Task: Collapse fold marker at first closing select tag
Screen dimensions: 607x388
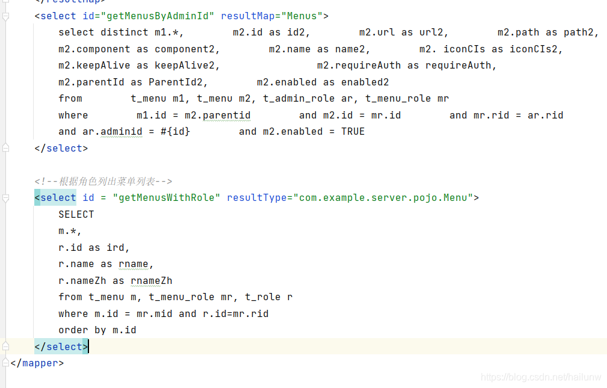Action: [x=5, y=148]
